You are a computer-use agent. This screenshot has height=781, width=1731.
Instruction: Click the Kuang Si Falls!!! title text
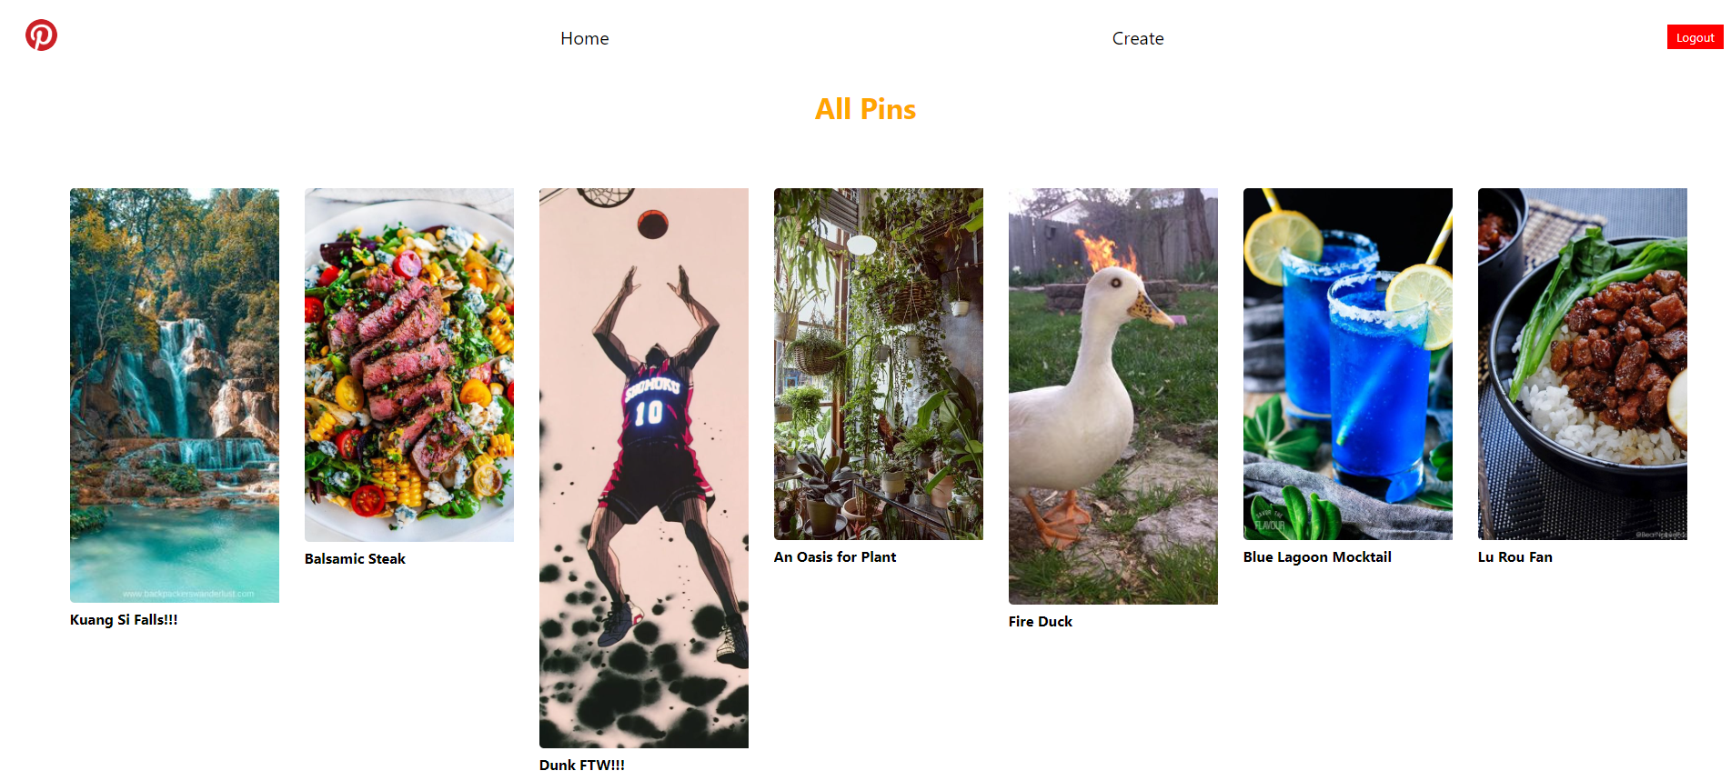[124, 620]
